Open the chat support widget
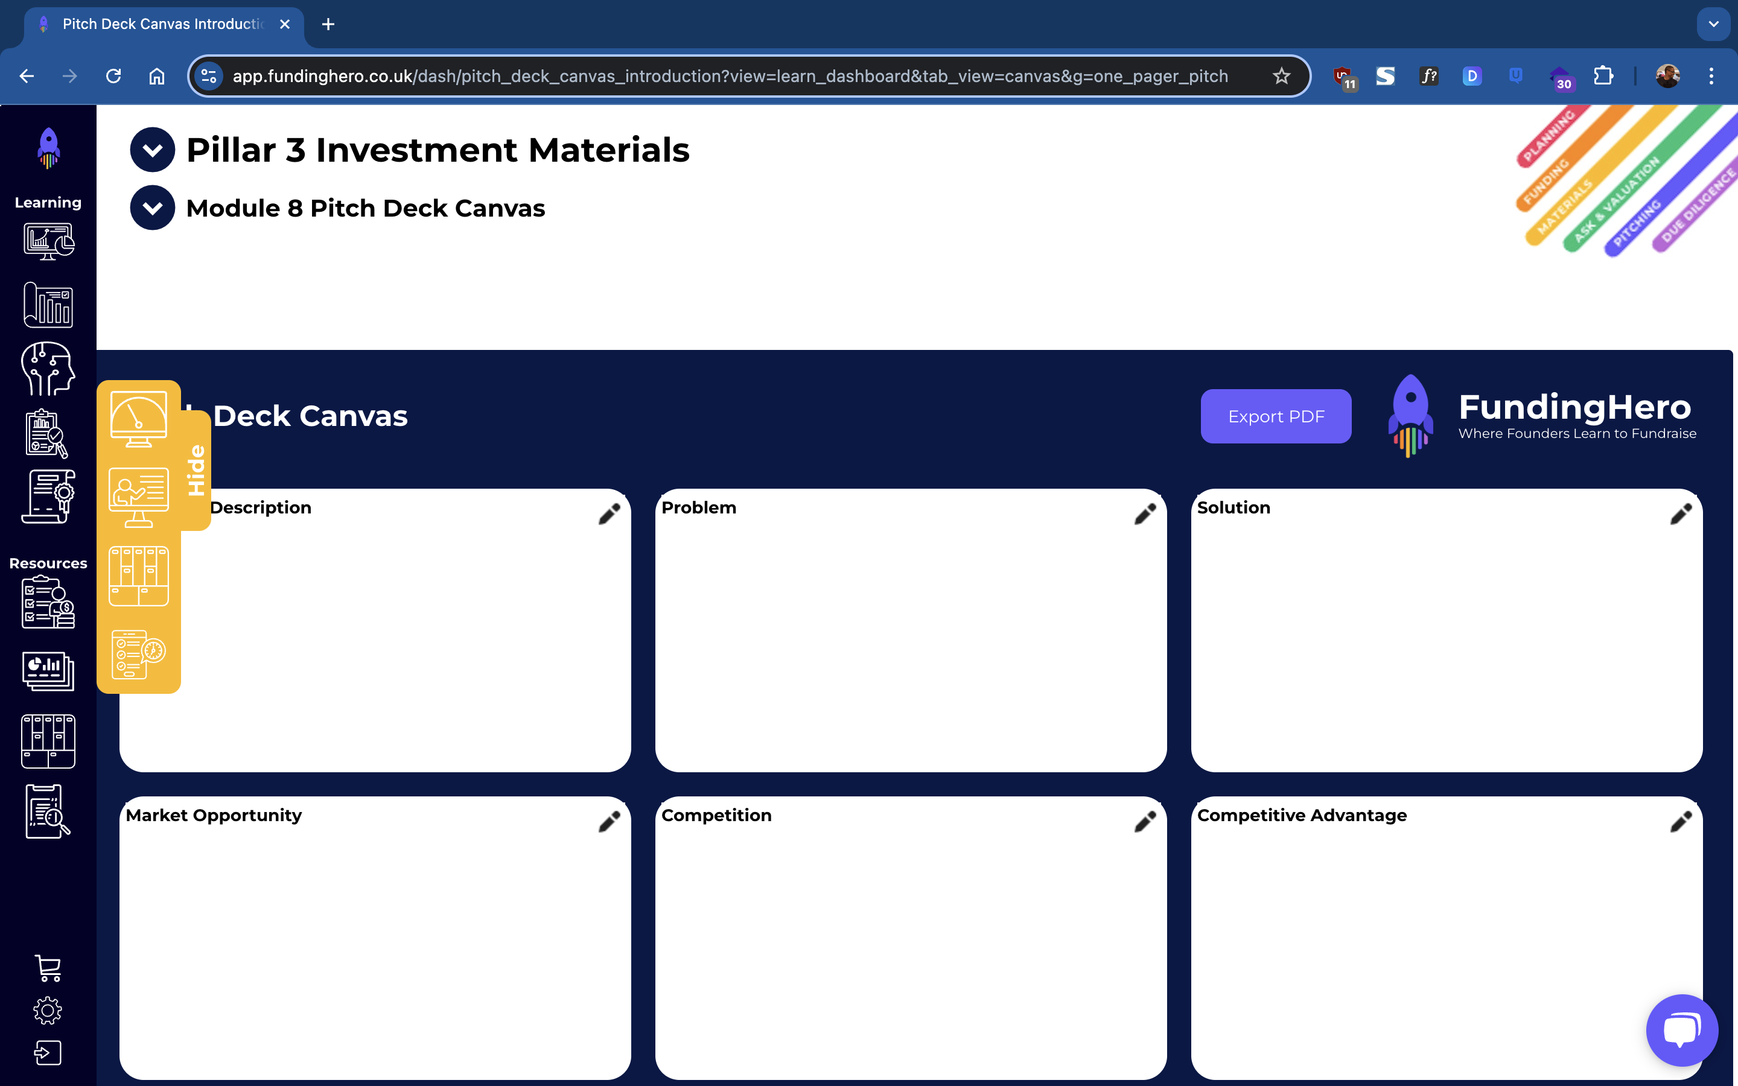This screenshot has width=1738, height=1086. (1682, 1029)
